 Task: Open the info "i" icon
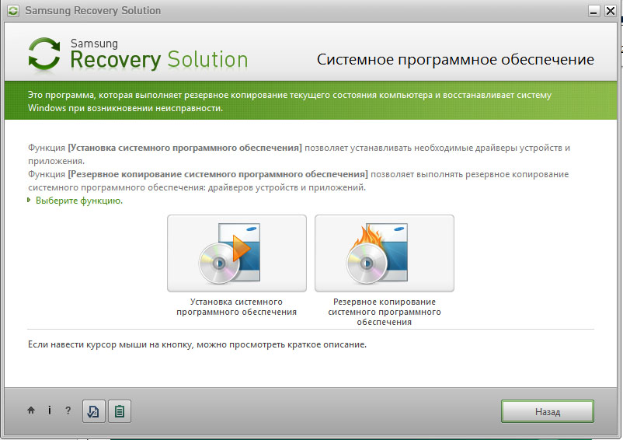point(49,410)
